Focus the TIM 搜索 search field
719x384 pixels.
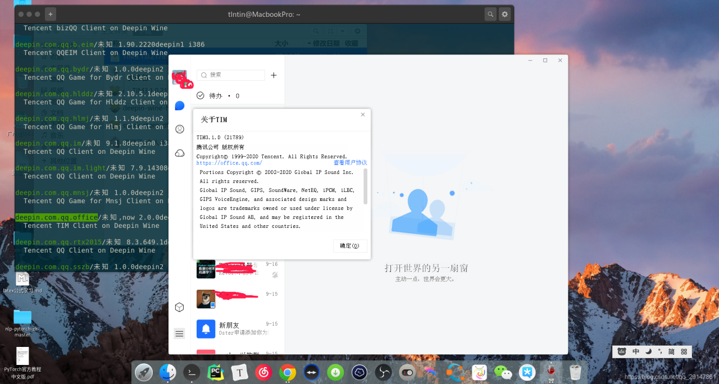(231, 75)
